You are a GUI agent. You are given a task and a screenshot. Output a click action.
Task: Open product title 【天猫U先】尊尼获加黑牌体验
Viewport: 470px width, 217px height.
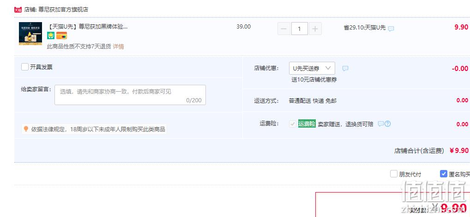[x=87, y=27]
